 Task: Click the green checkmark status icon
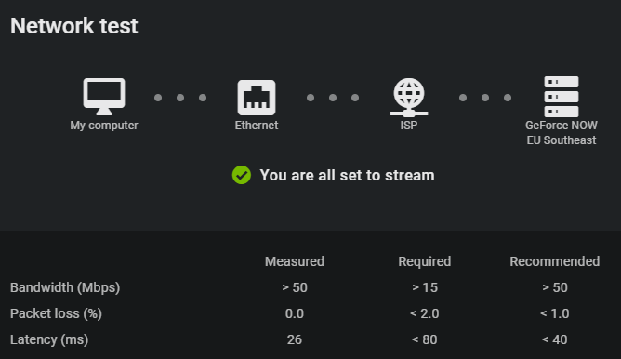point(242,175)
